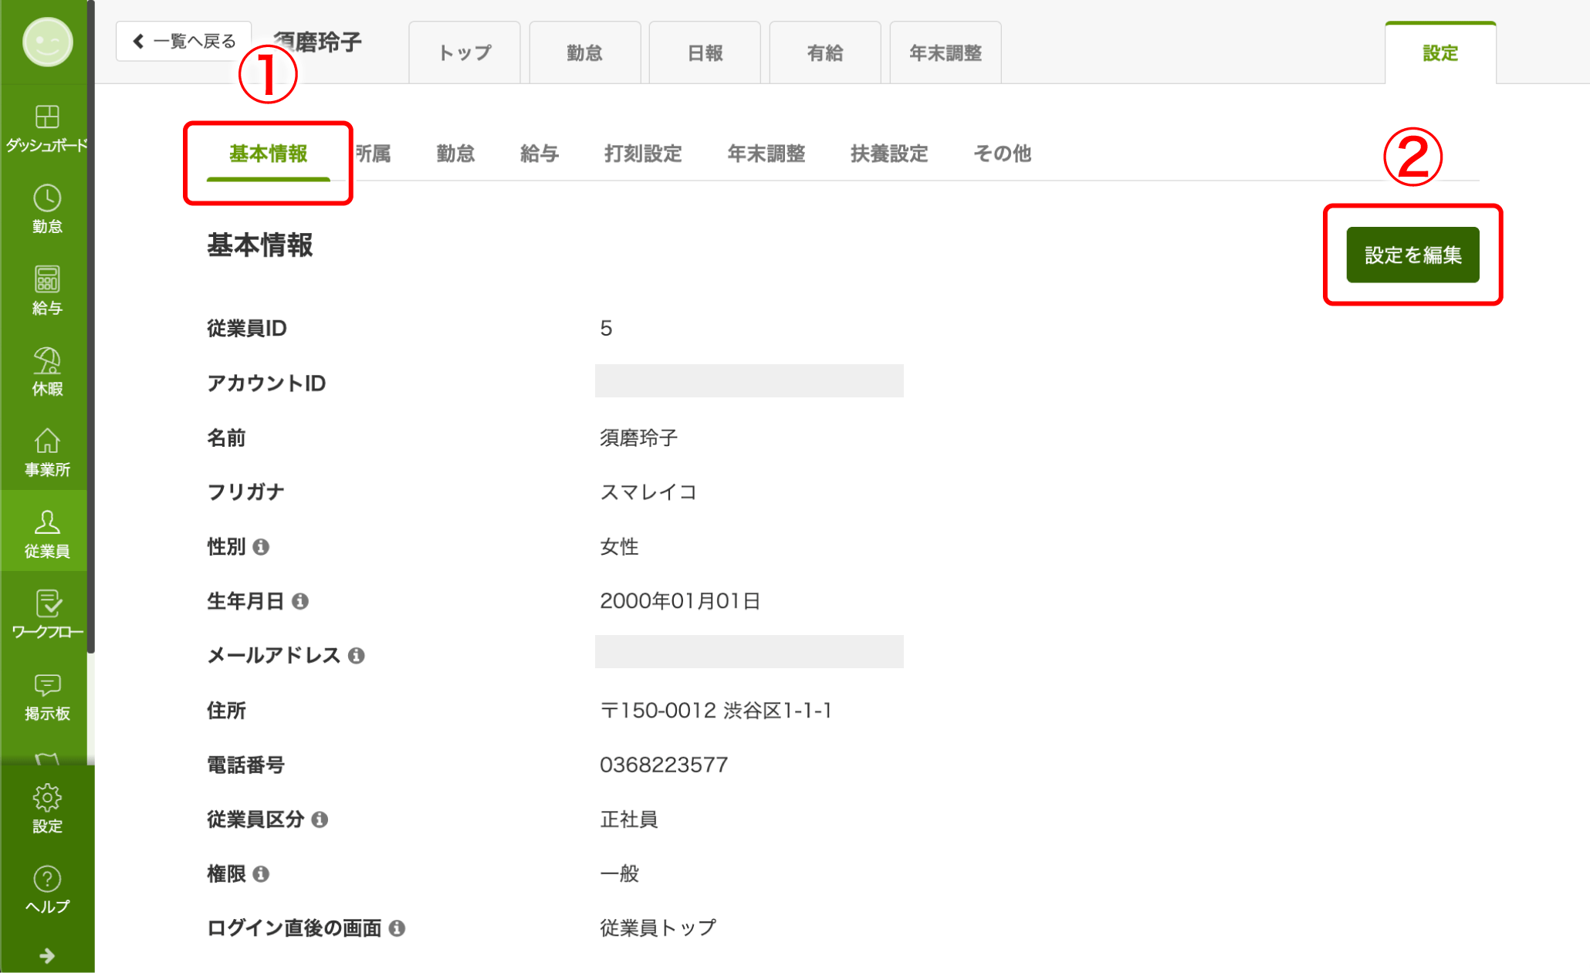Go back with 一覧へ戻る button
The width and height of the screenshot is (1590, 973).
184,41
